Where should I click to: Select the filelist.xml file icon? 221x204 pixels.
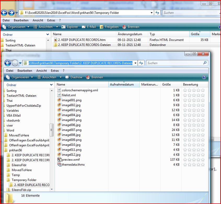coord(59,95)
